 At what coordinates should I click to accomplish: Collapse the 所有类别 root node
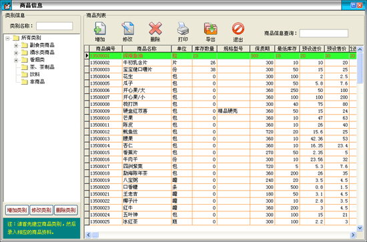(8, 38)
